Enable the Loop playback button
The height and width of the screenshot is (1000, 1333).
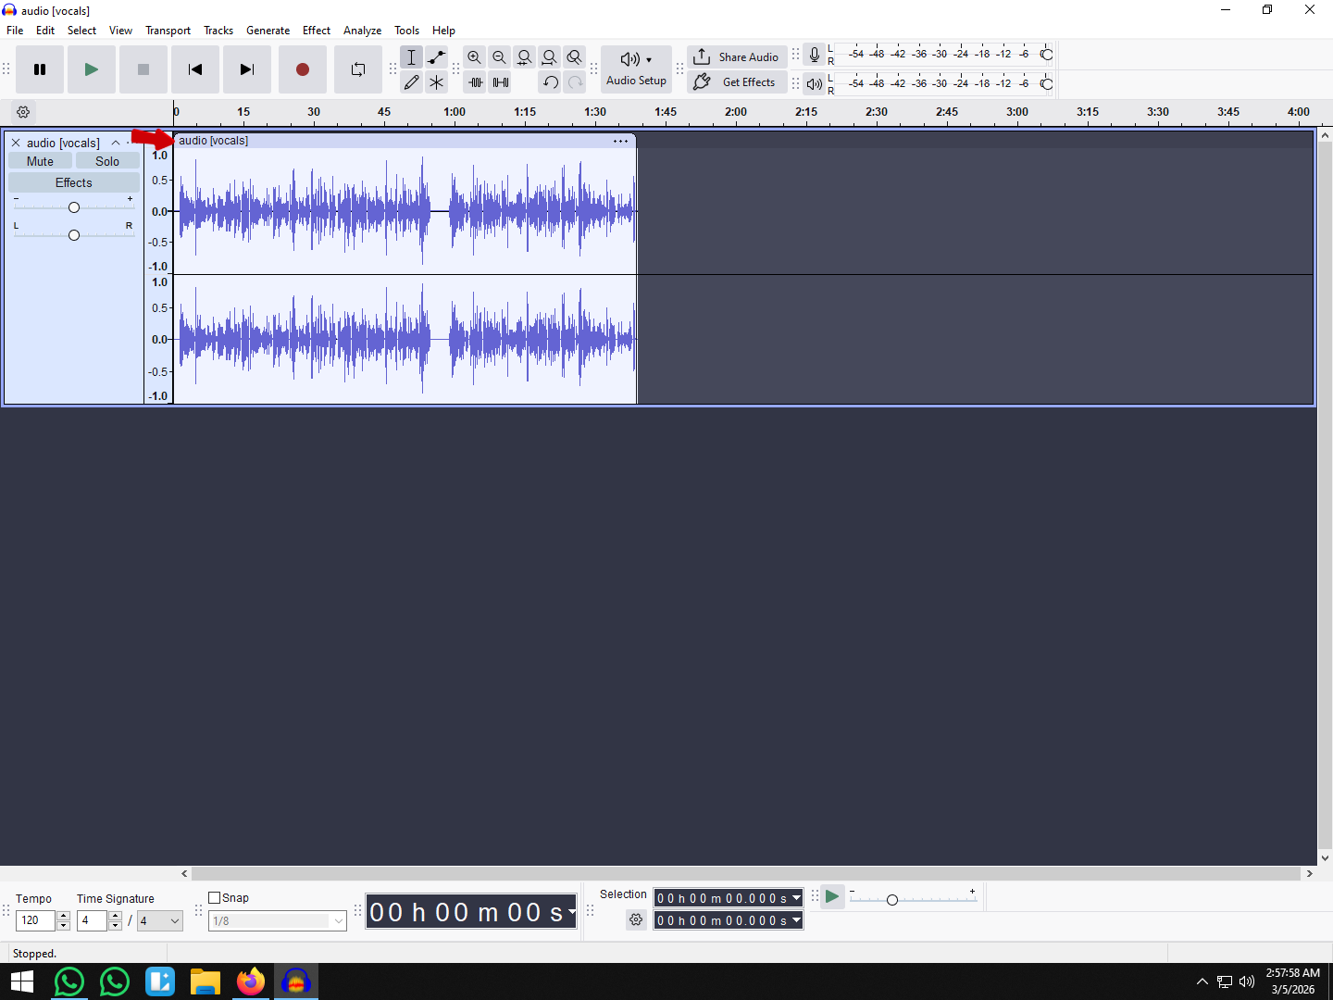358,69
